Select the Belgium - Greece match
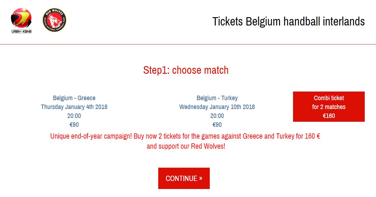The width and height of the screenshot is (376, 197). [74, 98]
